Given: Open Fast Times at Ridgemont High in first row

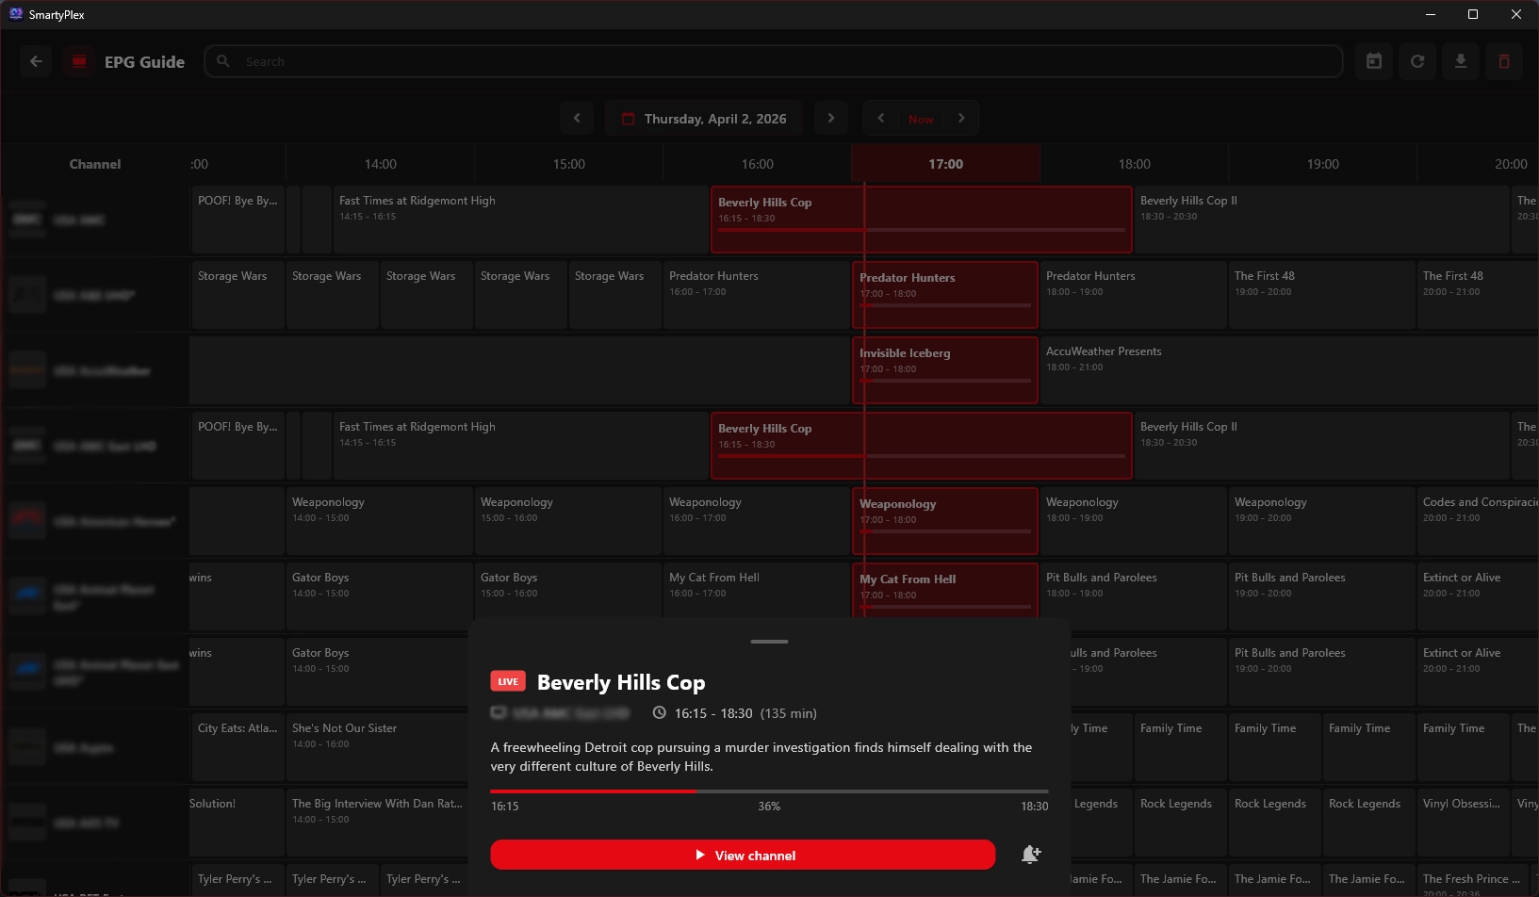Looking at the screenshot, I should pyautogui.click(x=520, y=220).
